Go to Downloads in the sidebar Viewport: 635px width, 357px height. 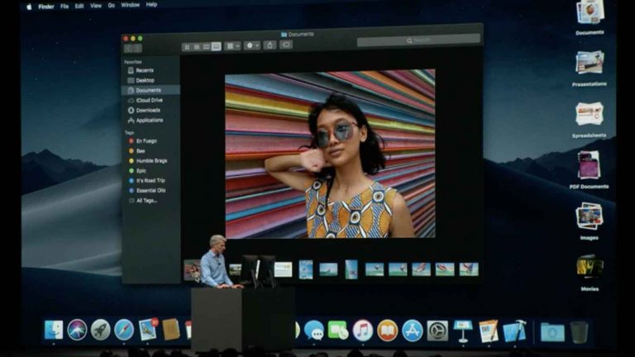pyautogui.click(x=147, y=110)
